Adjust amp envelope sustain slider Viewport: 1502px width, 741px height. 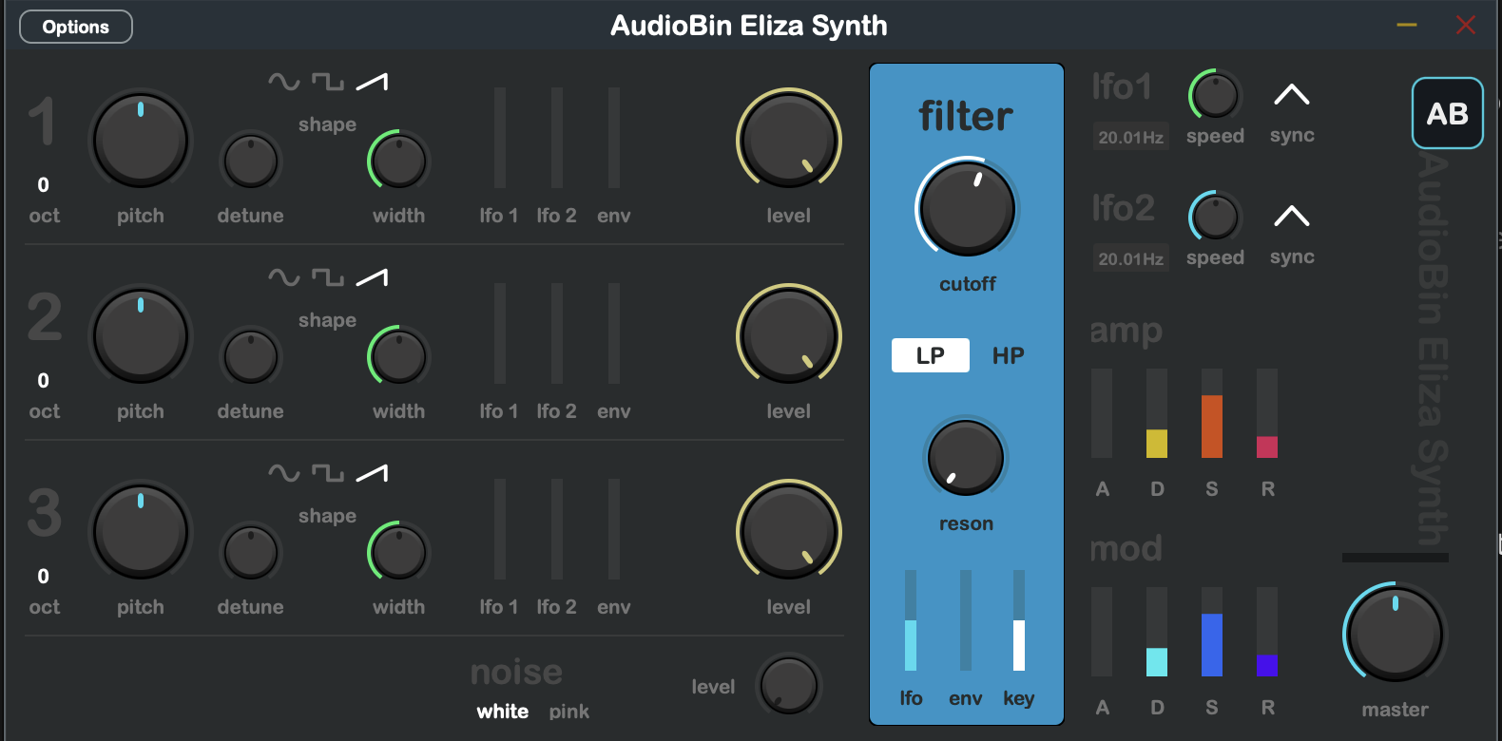coord(1212,413)
